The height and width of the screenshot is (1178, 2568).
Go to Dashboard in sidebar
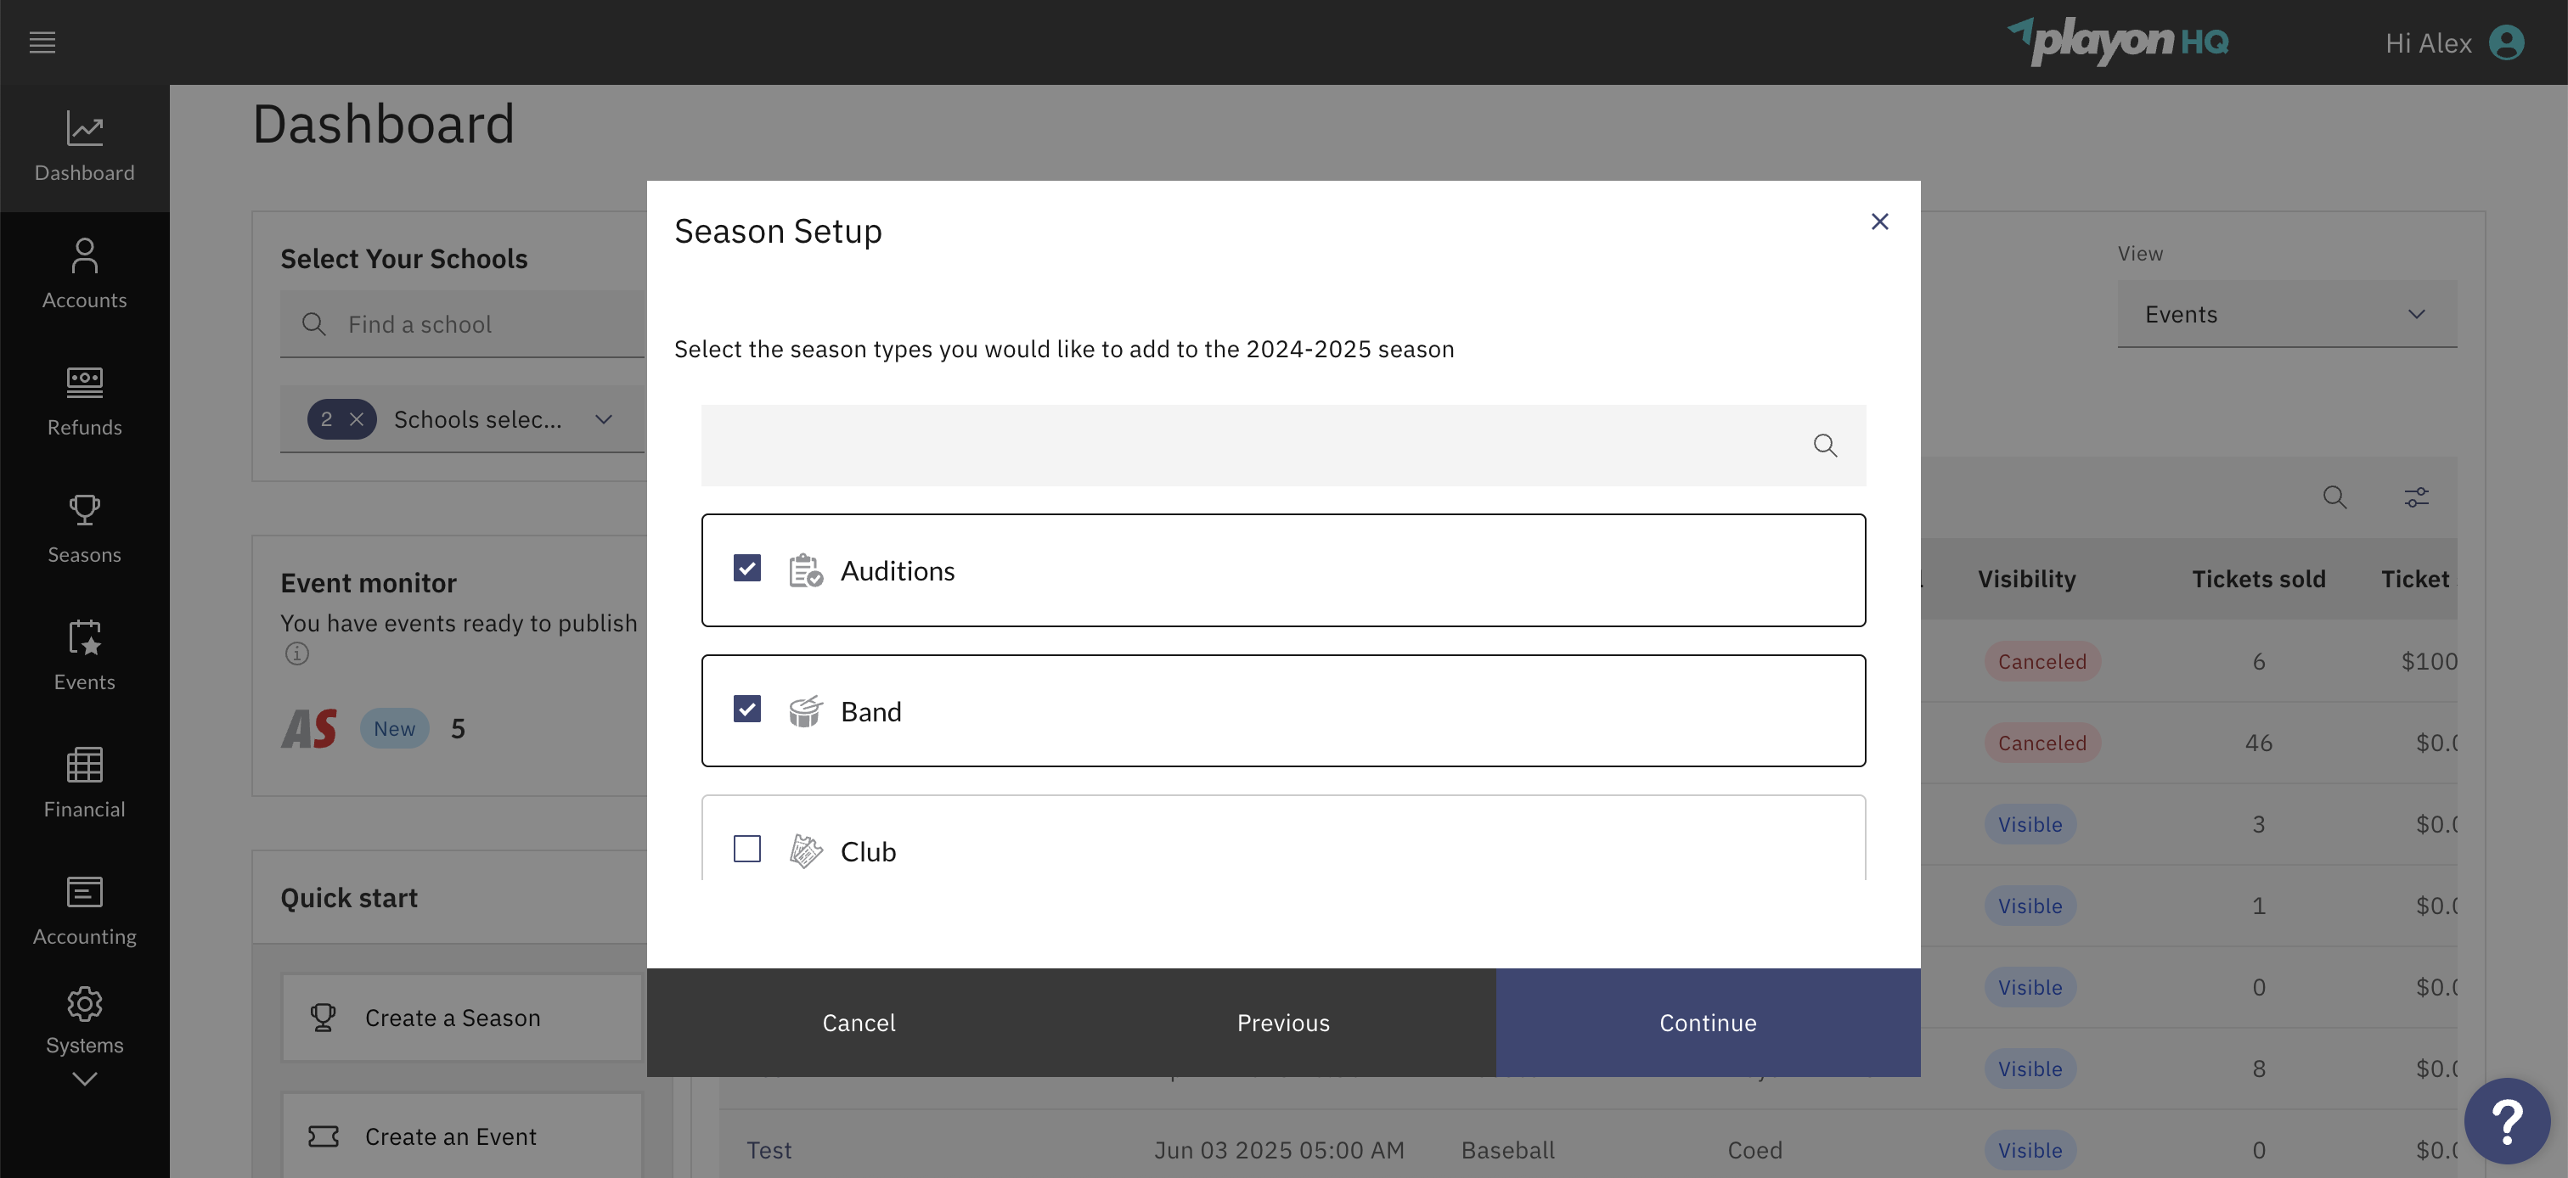click(x=85, y=148)
